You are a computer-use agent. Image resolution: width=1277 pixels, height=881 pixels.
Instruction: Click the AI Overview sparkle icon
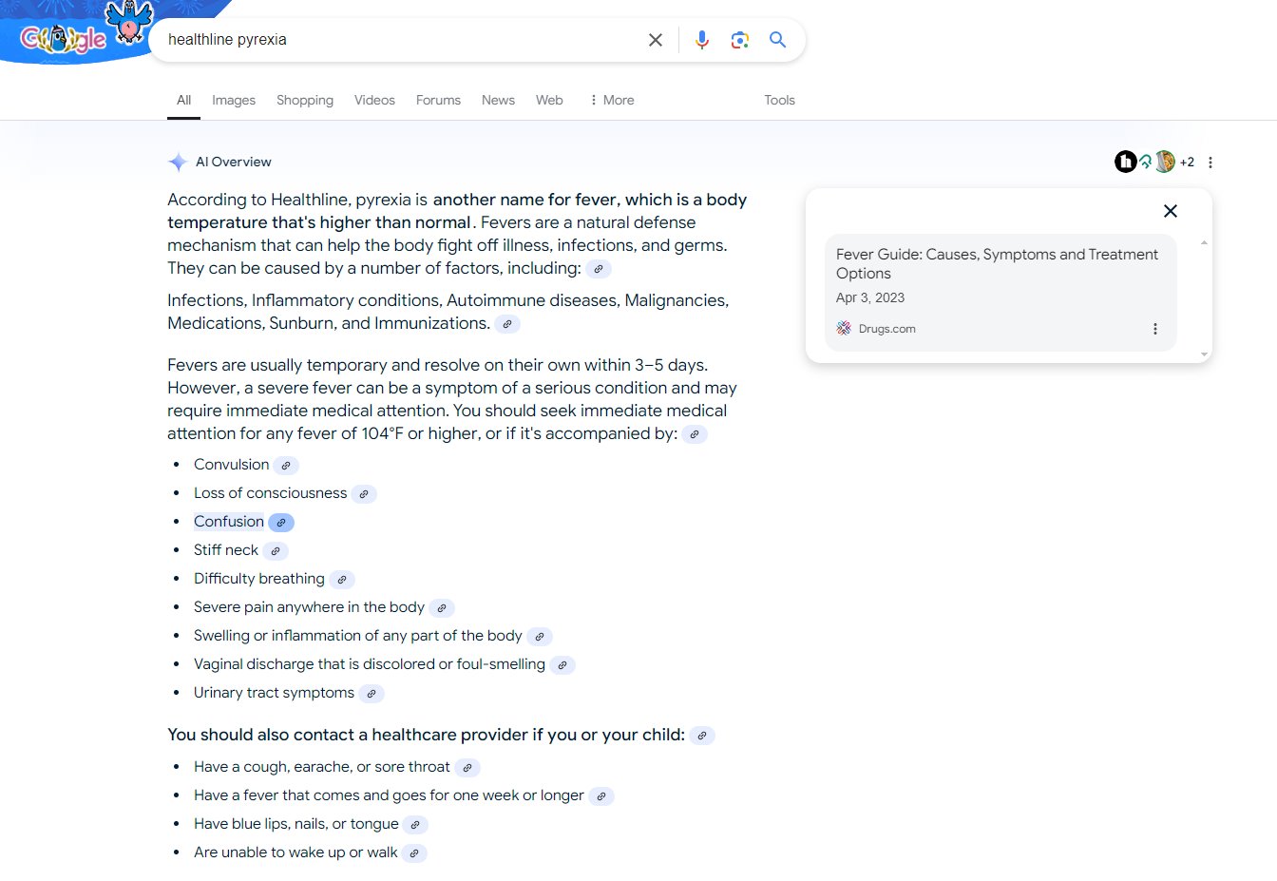click(177, 162)
